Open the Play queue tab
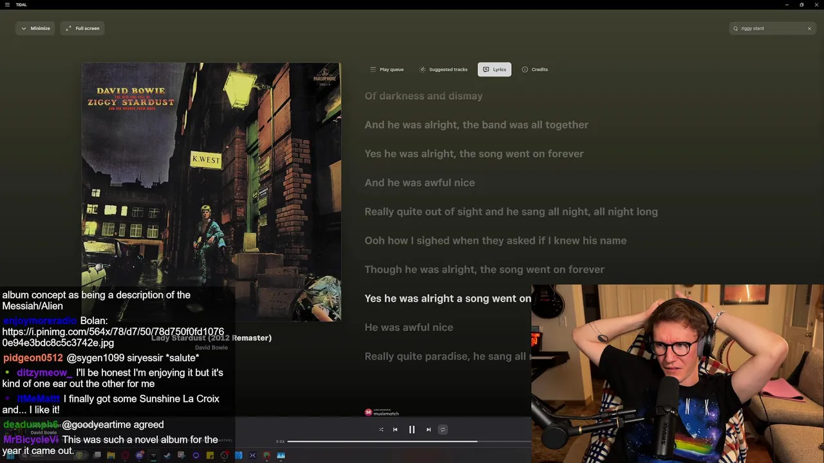The image size is (824, 463). [387, 69]
